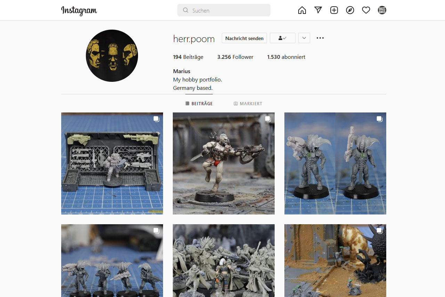
Task: Click the following status person-check button
Action: (x=283, y=38)
